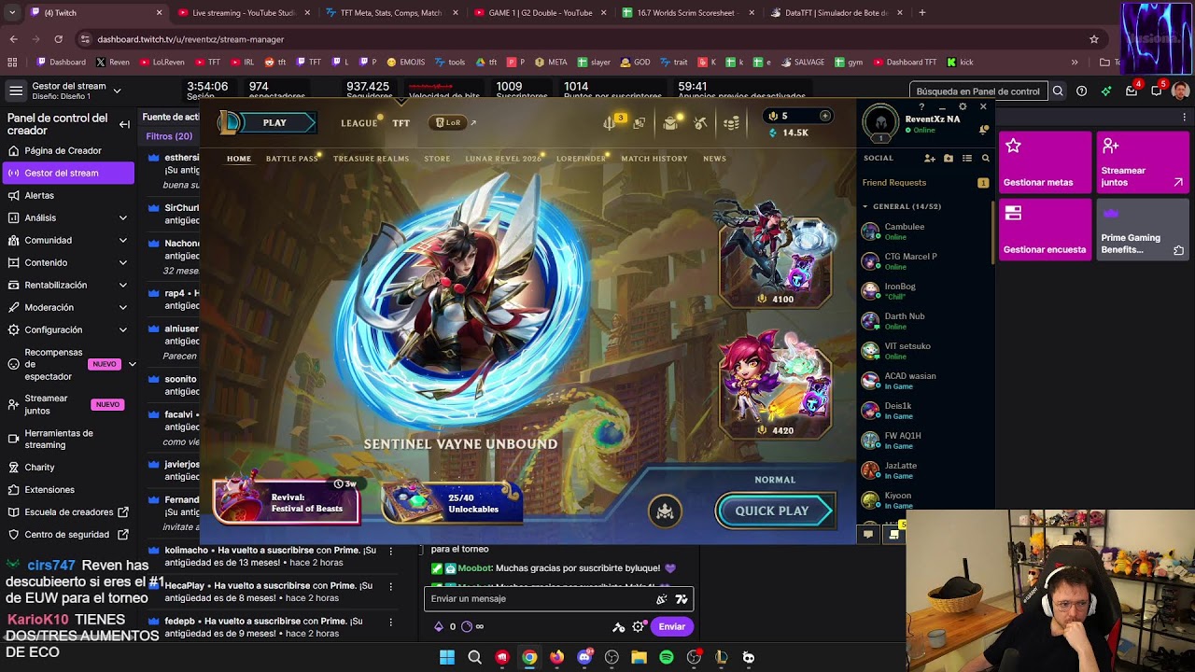
Task: Open Escuela de creadores external link
Action: tap(67, 512)
